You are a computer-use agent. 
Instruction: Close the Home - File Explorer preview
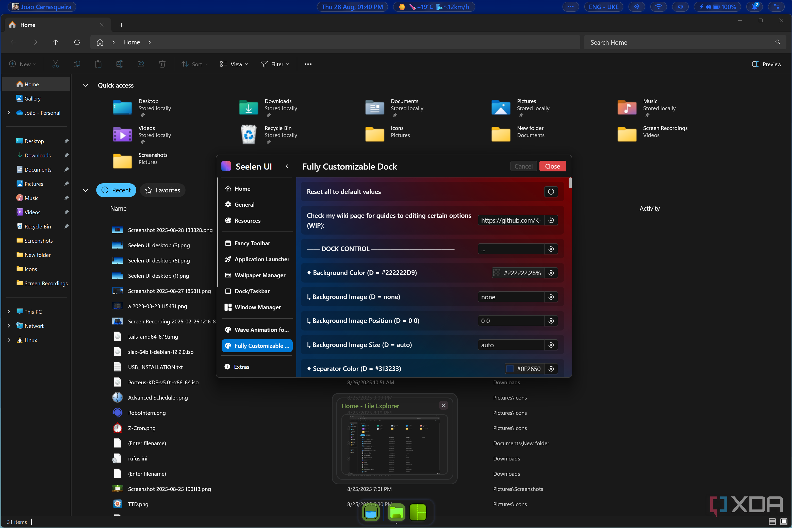(x=443, y=405)
